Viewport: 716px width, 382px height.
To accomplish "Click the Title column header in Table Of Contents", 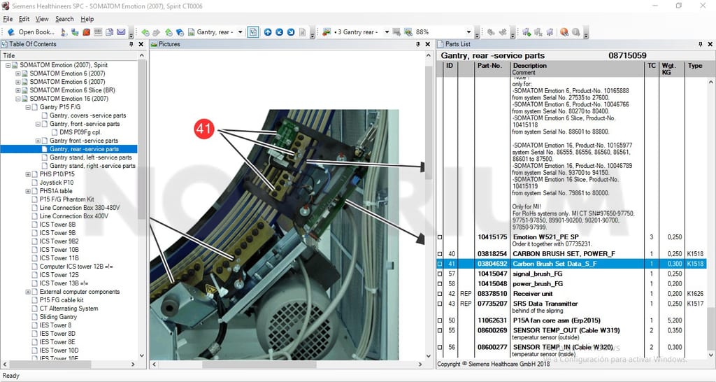I will pos(69,55).
